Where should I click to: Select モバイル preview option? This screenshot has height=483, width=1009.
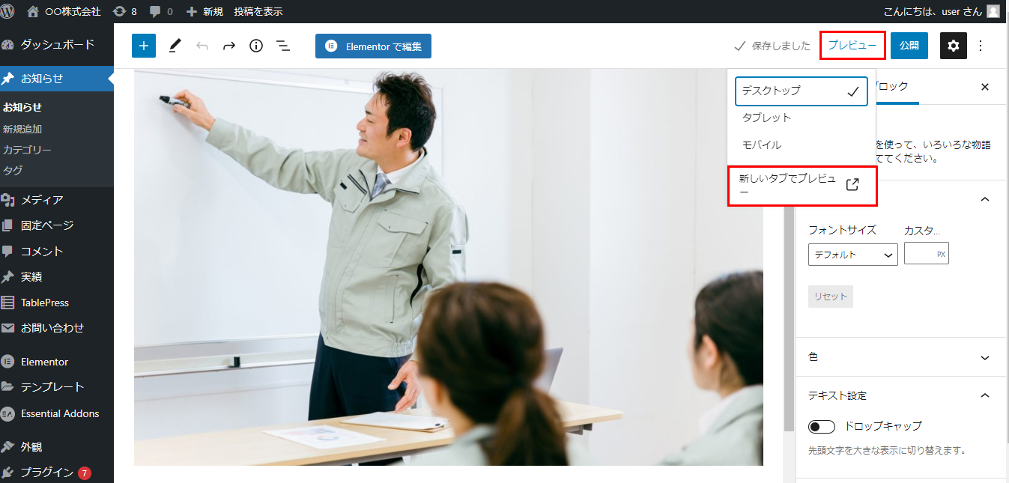pyautogui.click(x=802, y=145)
